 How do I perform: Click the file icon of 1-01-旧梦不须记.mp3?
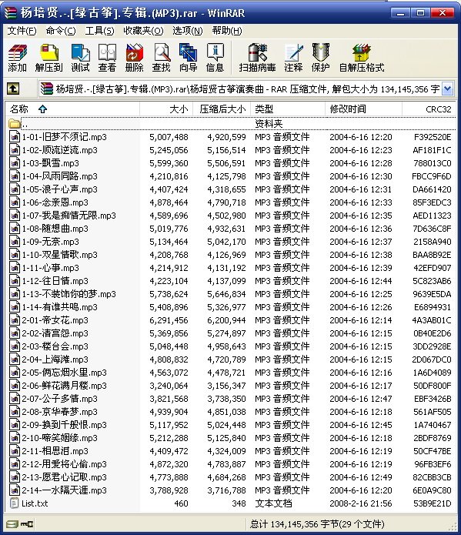15,137
